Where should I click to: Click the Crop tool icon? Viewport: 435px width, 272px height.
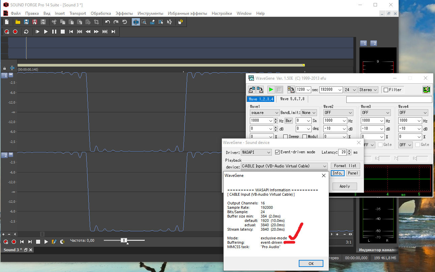point(96,22)
